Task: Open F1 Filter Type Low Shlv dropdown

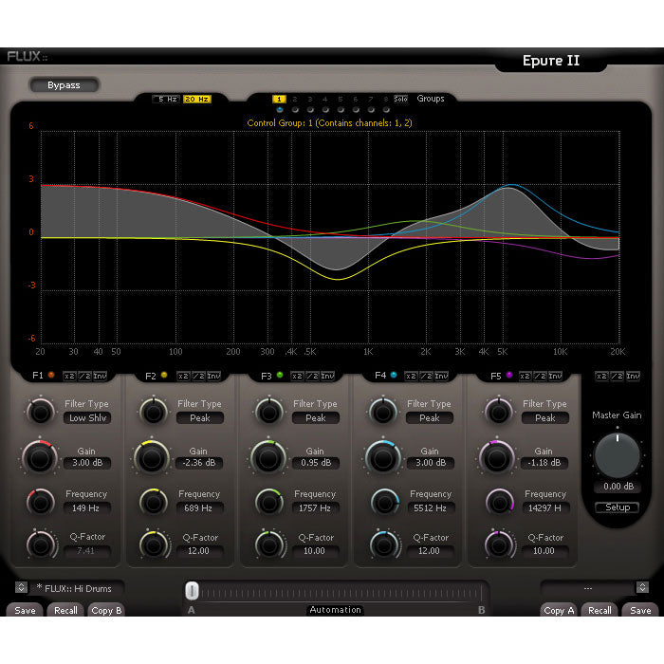Action: click(87, 418)
